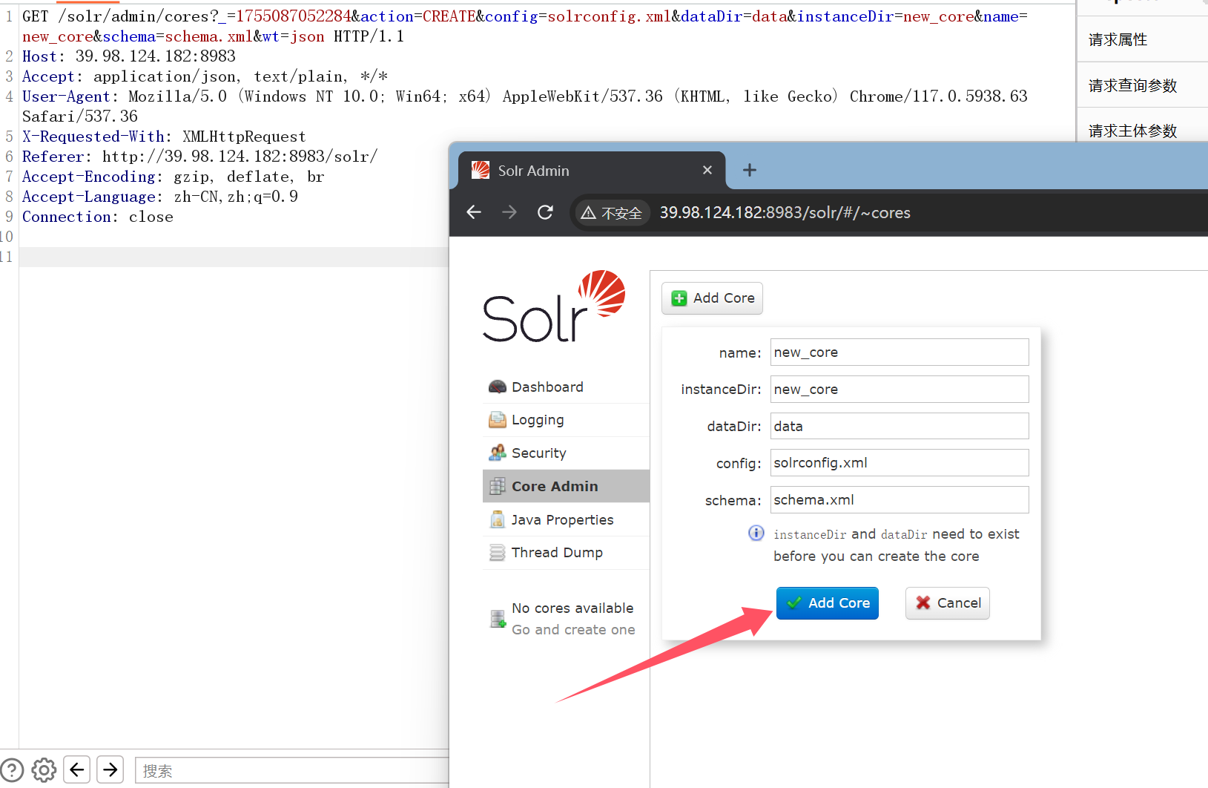Click the red X icon on Cancel button
Screen dimensions: 1208x788
click(923, 603)
